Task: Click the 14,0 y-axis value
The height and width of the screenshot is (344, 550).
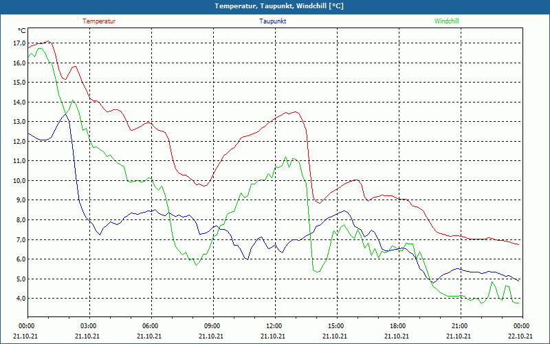Action: [x=19, y=102]
